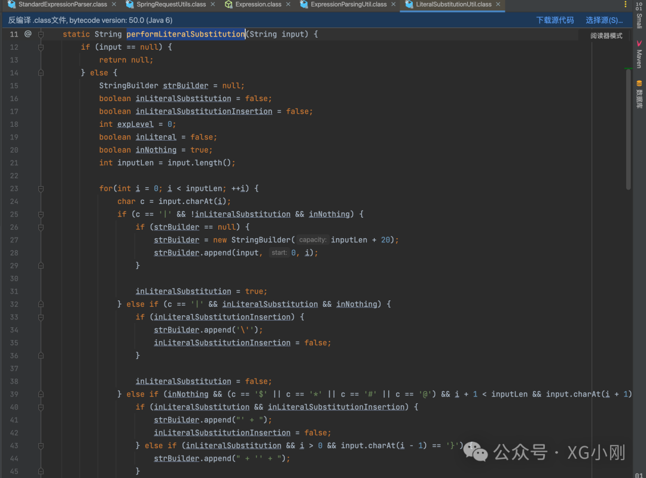Close the LiteralSubstitutionUtil.class tab
This screenshot has width=646, height=478.
click(498, 4)
